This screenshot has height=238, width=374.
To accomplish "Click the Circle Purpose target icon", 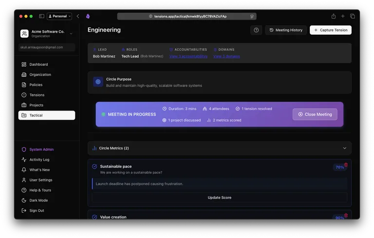I will pyautogui.click(x=98, y=82).
